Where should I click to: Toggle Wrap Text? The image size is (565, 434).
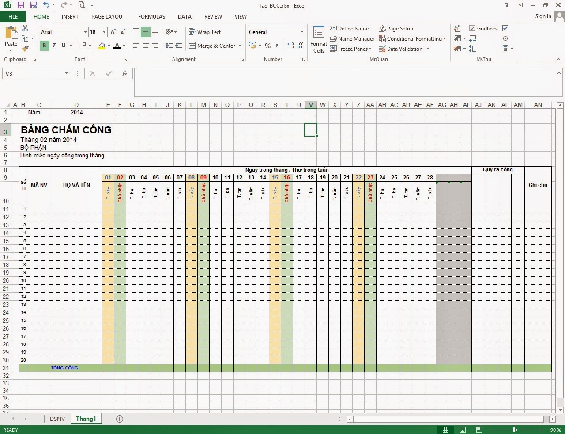pyautogui.click(x=205, y=32)
